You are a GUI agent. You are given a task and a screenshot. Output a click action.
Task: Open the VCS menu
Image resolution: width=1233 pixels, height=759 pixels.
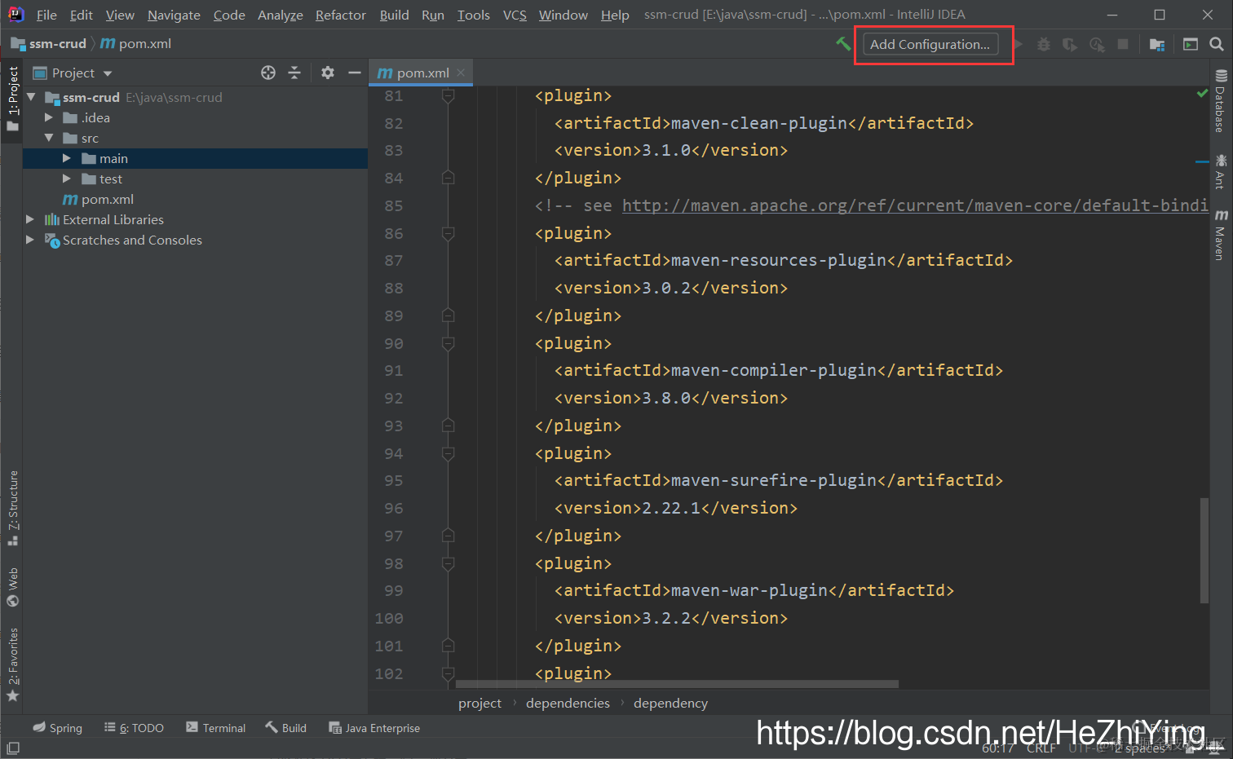(x=515, y=15)
